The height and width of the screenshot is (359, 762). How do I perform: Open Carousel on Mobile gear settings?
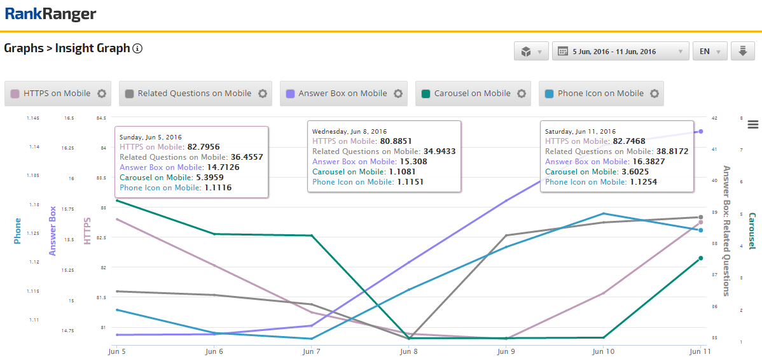(522, 94)
